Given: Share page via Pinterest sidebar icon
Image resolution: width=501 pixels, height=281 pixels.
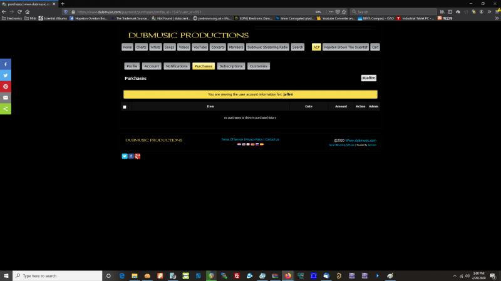Looking at the screenshot, I should [6, 87].
